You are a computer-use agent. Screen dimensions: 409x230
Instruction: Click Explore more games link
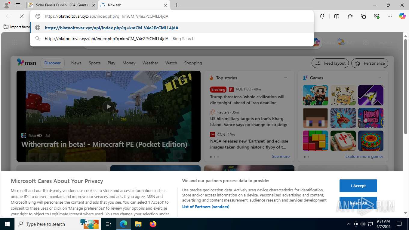[364, 156]
